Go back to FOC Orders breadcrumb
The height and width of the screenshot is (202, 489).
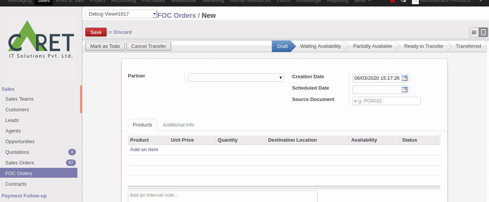click(x=176, y=16)
